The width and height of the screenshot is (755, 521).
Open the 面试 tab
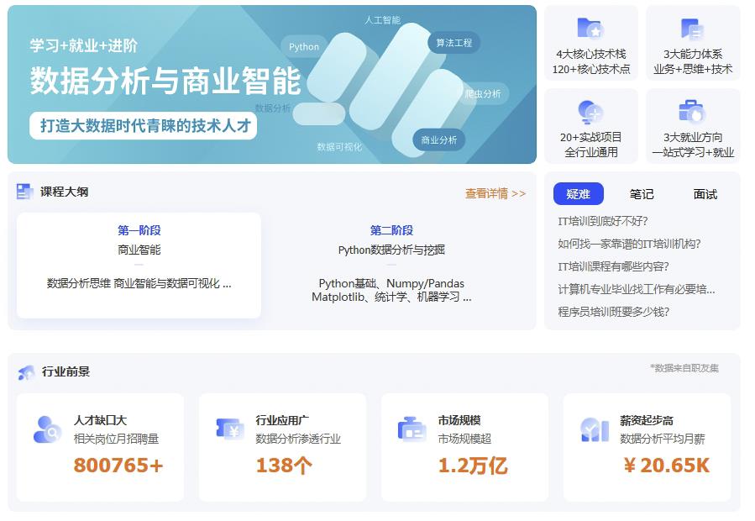pos(705,194)
